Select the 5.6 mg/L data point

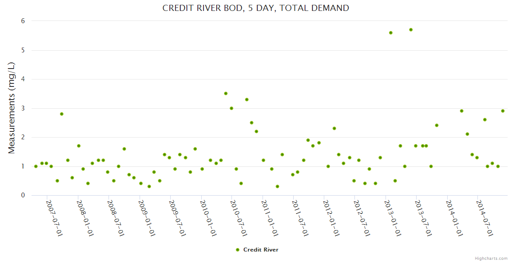point(391,33)
